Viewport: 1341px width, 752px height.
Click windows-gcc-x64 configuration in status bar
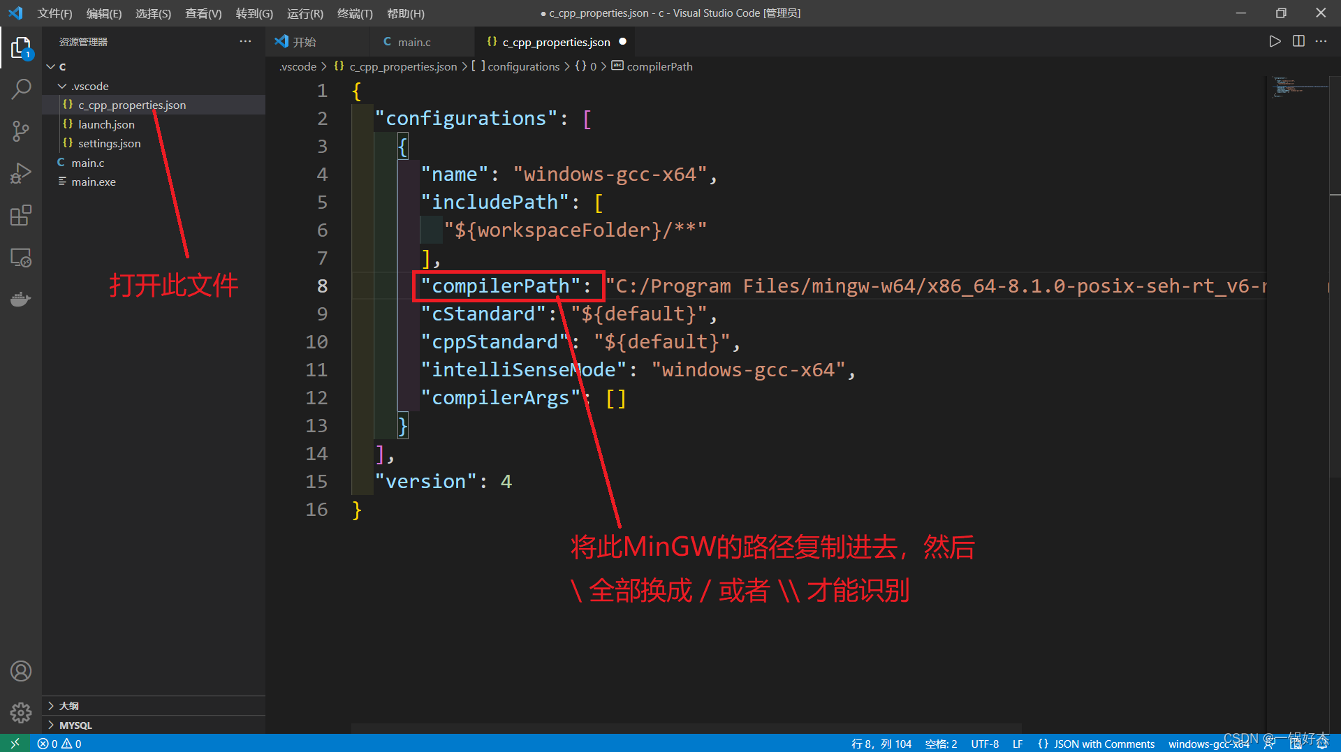tap(1209, 744)
